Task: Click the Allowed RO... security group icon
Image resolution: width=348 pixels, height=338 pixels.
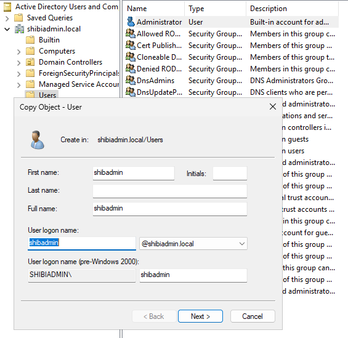Action: [131, 33]
